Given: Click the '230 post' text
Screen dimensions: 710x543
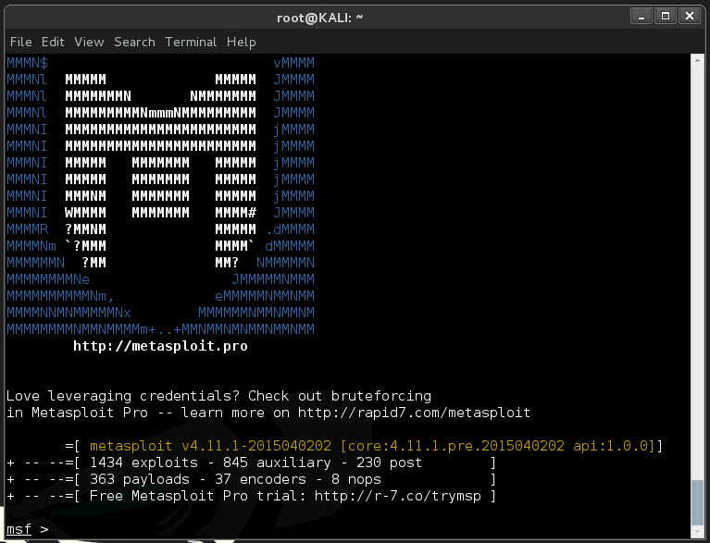Looking at the screenshot, I should pos(389,463).
